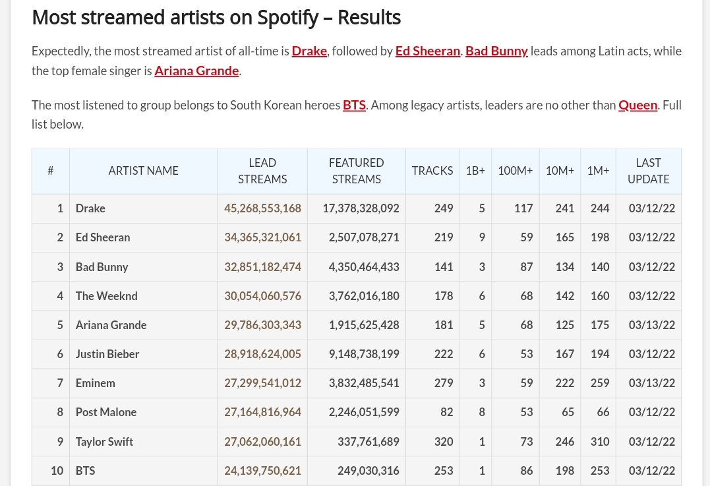Select The Weeknd artist cell
Viewport: 710px width, 486px height.
144,296
